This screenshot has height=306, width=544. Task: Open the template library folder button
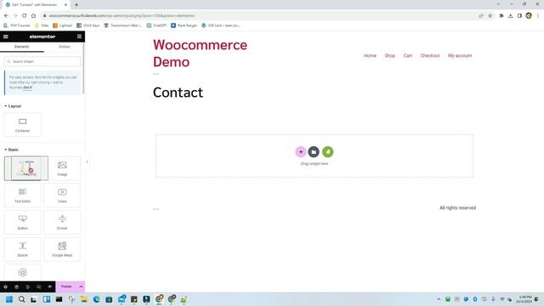click(x=314, y=151)
